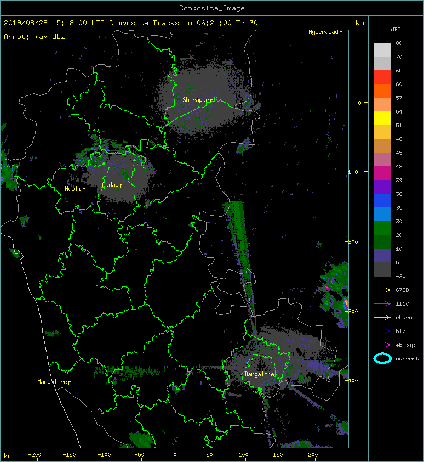Choose the brown 48 dBZ color band
This screenshot has width=424, height=462.
(382, 145)
